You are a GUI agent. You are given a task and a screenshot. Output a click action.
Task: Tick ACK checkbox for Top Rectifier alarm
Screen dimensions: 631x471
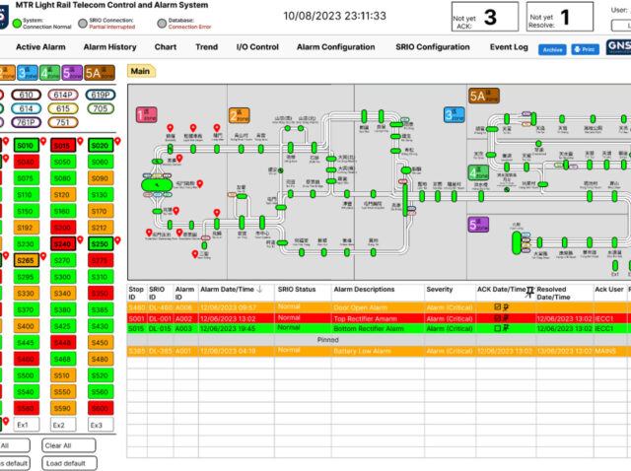(x=497, y=317)
